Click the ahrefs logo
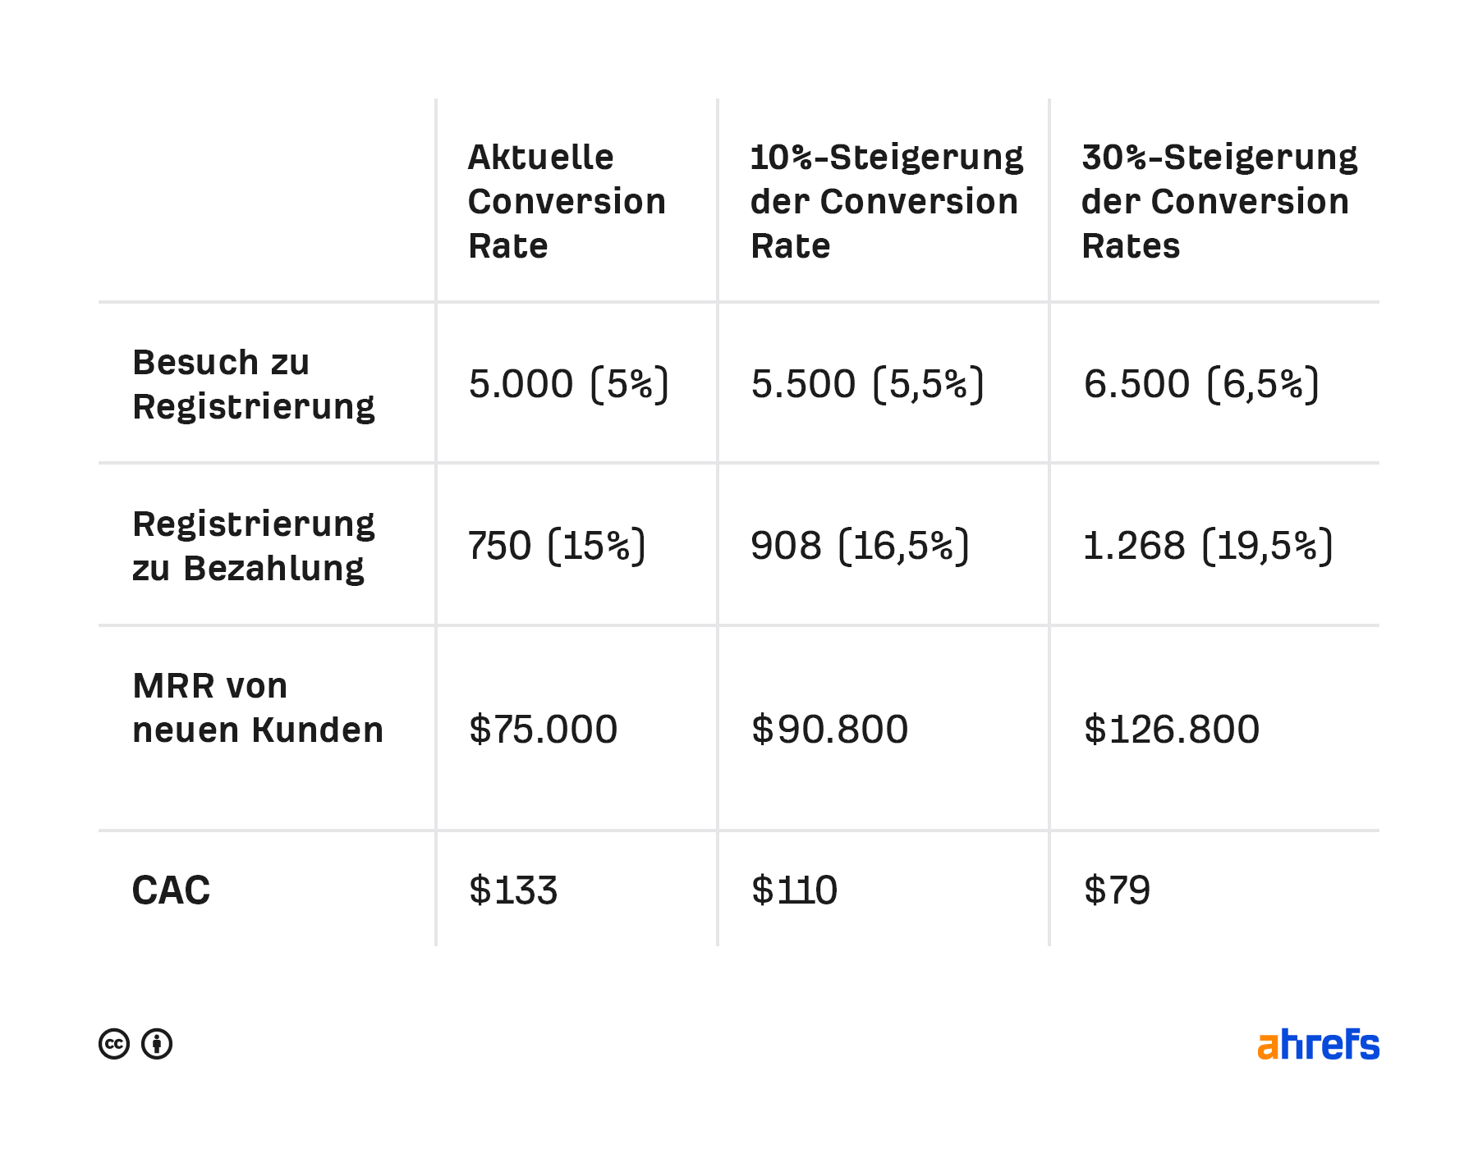Viewport: 1478px width, 1158px height. pos(1318,1045)
